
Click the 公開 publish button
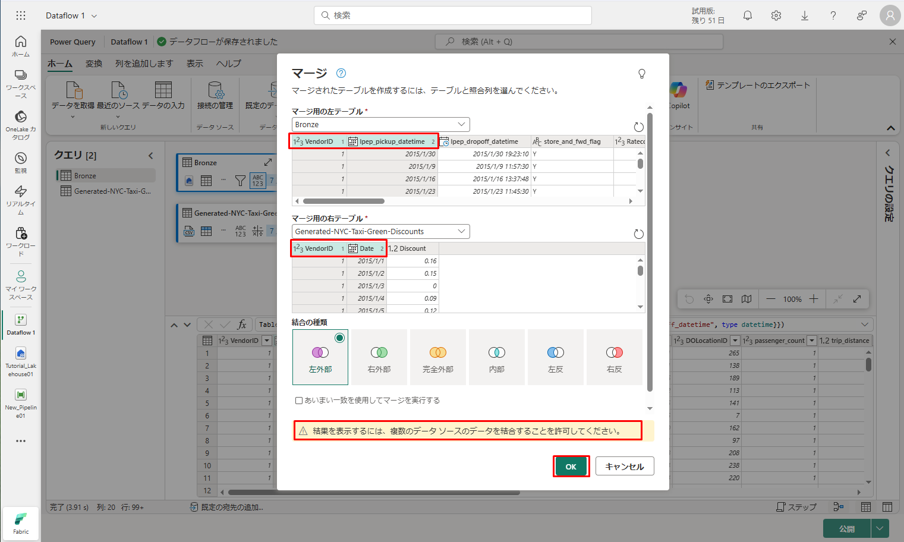coord(847,528)
